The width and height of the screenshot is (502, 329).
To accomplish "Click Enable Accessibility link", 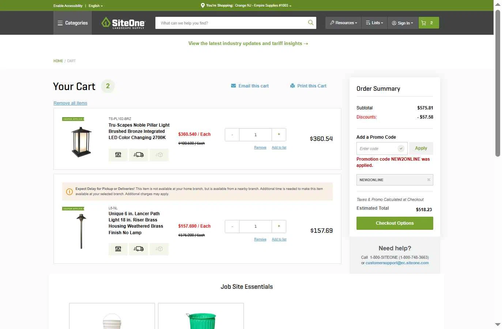I will [x=68, y=5].
